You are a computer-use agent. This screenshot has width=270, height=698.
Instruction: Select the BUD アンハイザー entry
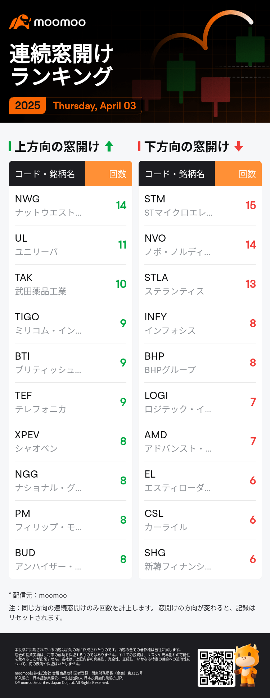pos(70,559)
